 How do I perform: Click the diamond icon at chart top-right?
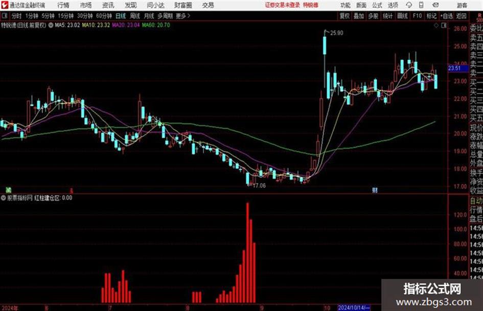(x=436, y=26)
